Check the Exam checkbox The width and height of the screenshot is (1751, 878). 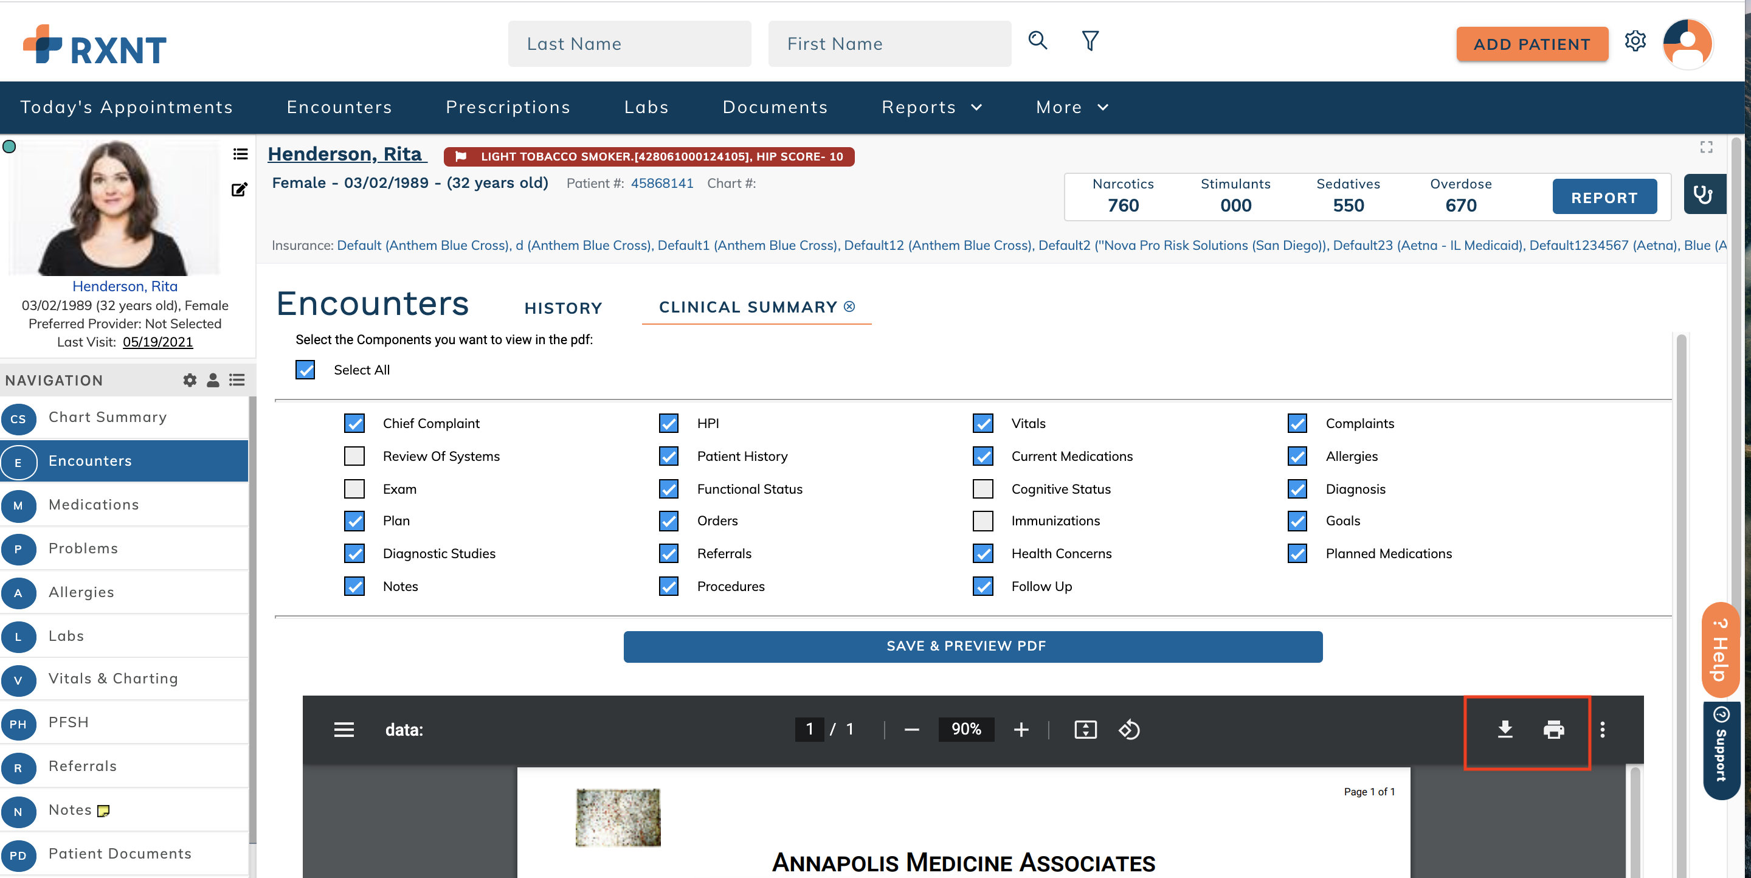[x=354, y=489]
